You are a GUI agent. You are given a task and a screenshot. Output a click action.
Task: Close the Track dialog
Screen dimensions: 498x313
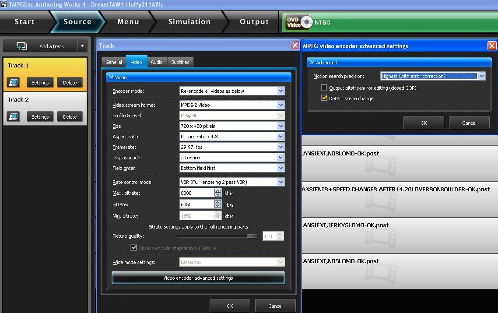click(295, 46)
